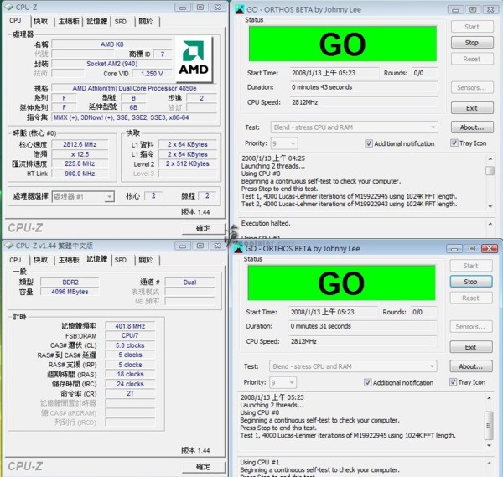Click Exit button in top ORTHOS window
The height and width of the screenshot is (477, 503).
[472, 108]
